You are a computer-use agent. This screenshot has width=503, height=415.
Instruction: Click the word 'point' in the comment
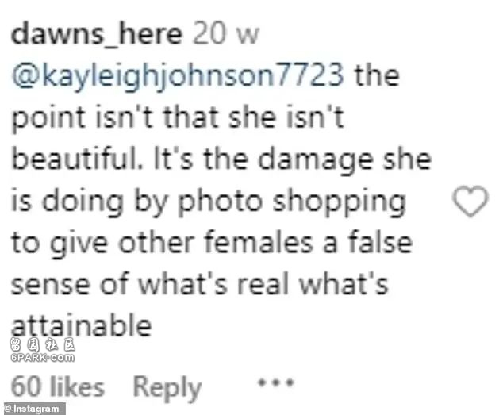[48, 119]
